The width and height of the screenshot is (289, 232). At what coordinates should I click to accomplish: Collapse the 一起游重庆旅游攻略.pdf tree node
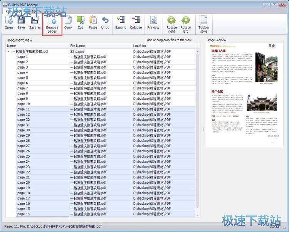[9, 51]
